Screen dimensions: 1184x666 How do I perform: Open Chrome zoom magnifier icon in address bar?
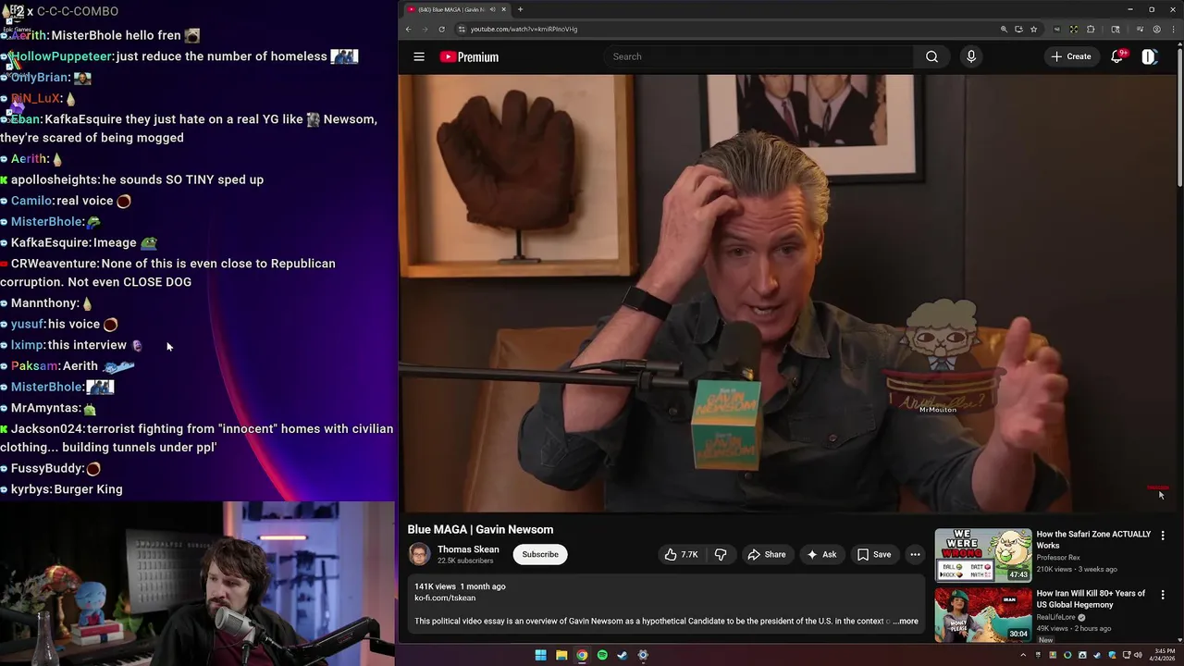(1004, 29)
